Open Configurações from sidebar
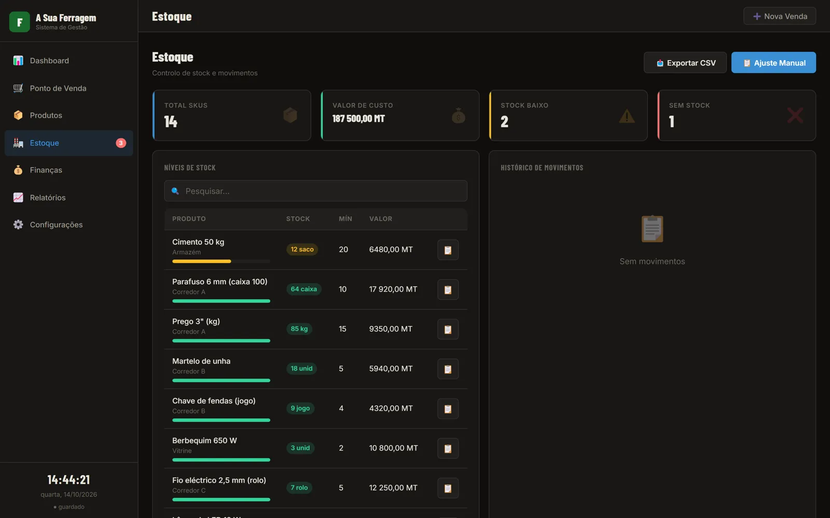 [69, 224]
